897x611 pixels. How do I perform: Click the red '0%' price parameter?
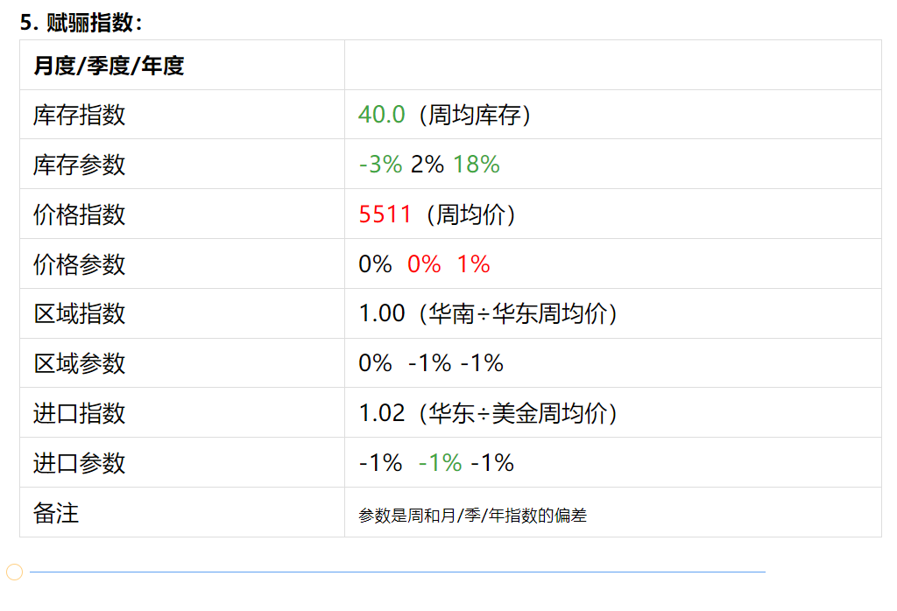[424, 264]
